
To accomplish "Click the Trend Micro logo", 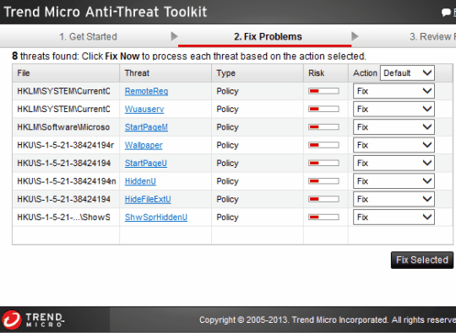I will point(33,320).
